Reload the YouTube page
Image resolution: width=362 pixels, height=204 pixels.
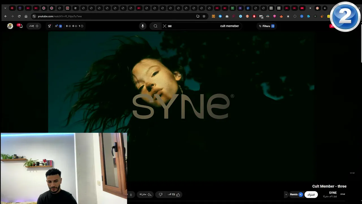point(19,16)
